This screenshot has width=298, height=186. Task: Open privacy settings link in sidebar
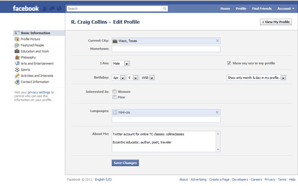pyautogui.click(x=39, y=92)
